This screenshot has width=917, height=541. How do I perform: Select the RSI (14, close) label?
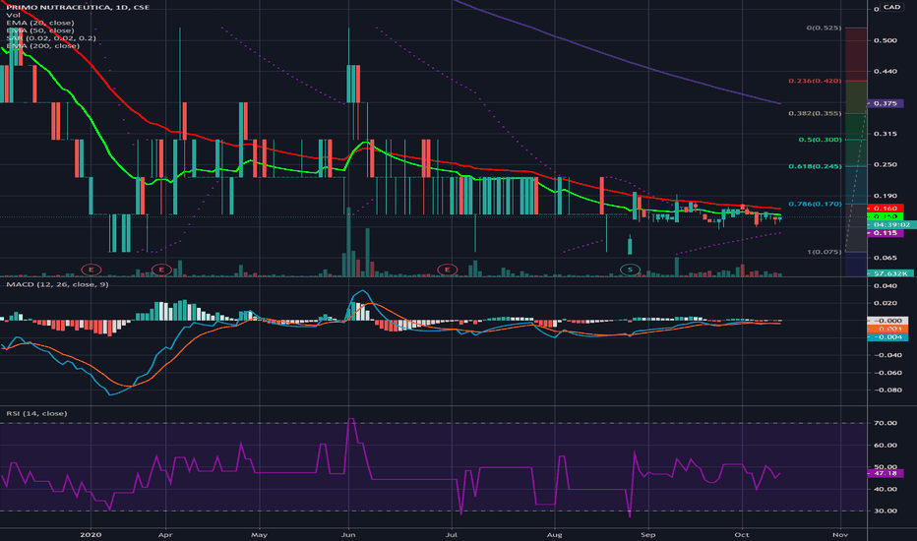click(36, 413)
